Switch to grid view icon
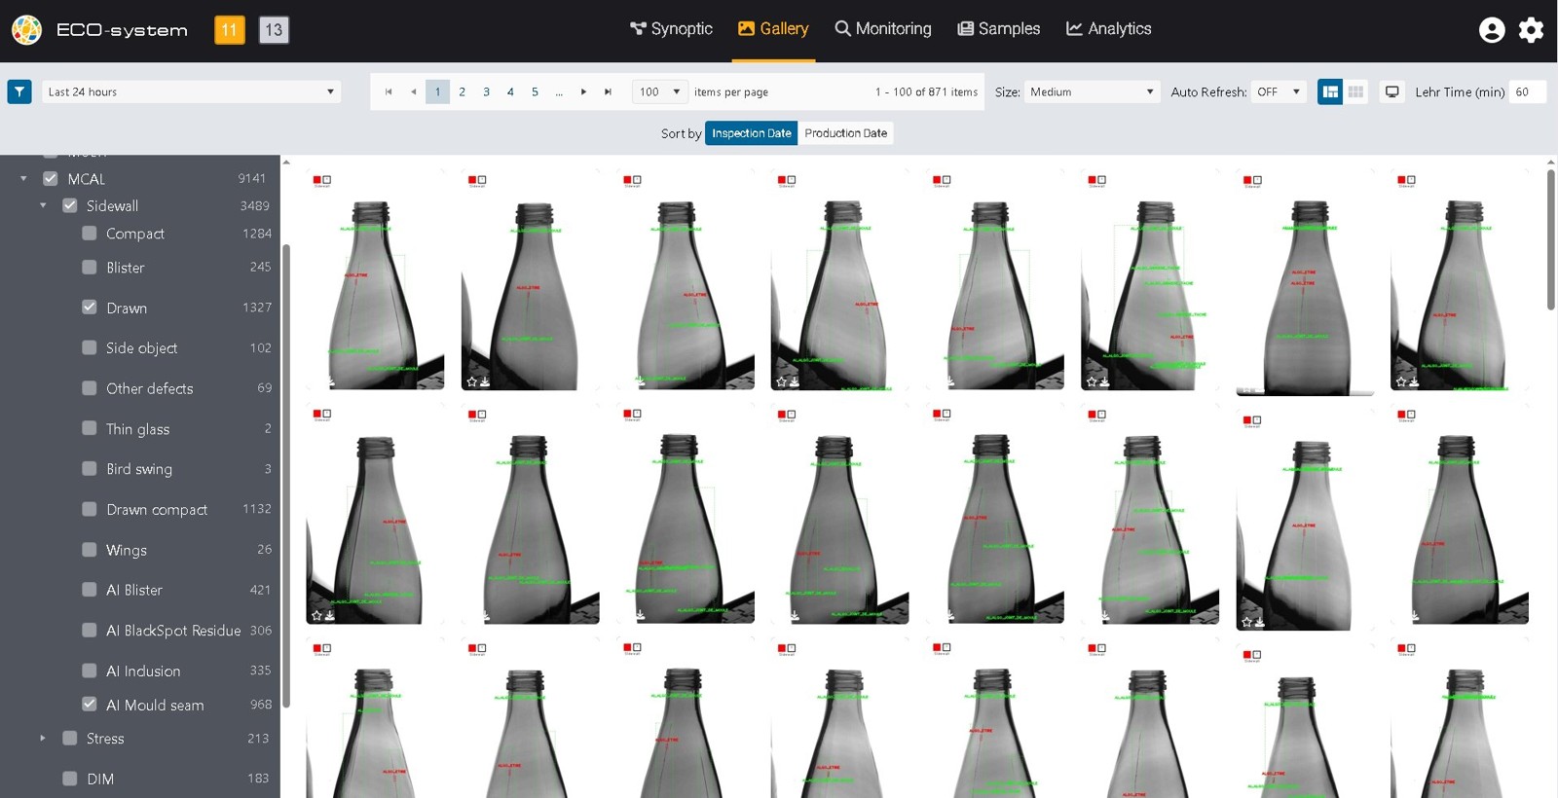The height and width of the screenshot is (798, 1558). [1355, 91]
